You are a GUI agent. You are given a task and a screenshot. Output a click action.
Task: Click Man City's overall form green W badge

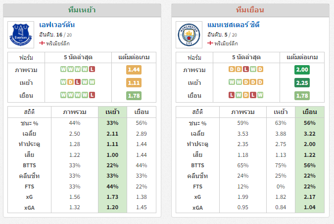tap(253, 69)
